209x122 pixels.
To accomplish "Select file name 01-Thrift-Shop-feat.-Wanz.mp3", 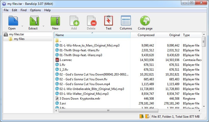I will click(81, 55).
